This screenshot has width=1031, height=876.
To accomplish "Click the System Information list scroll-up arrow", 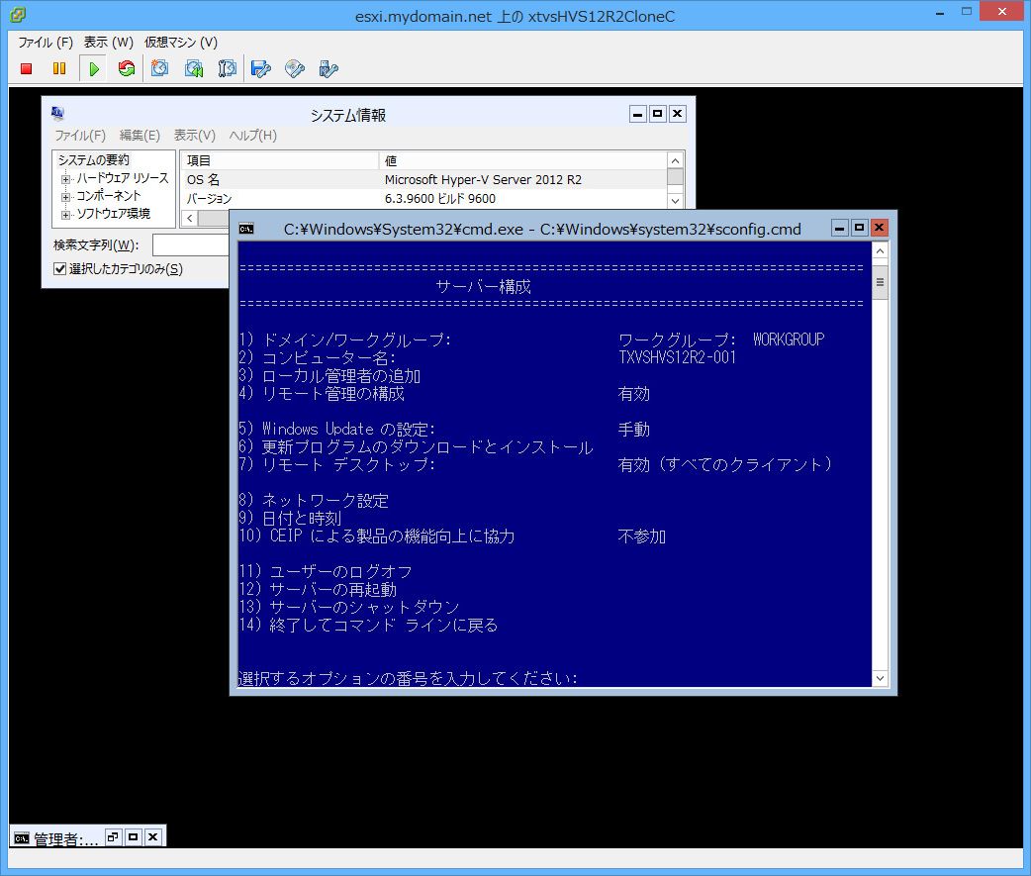I will point(675,160).
